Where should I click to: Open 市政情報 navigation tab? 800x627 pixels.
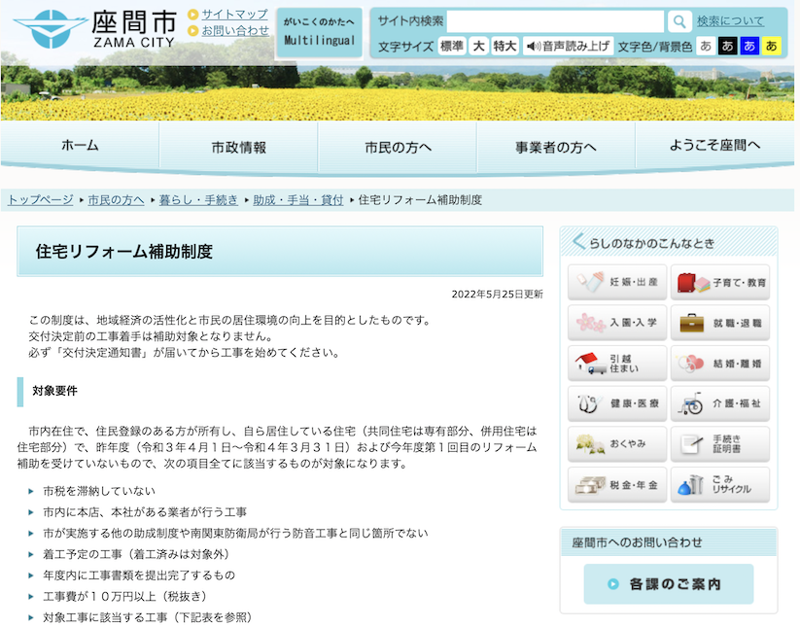coord(239,147)
